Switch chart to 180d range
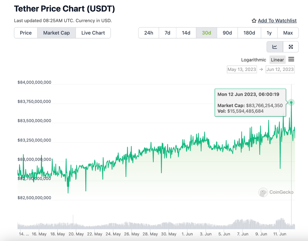 coord(249,33)
